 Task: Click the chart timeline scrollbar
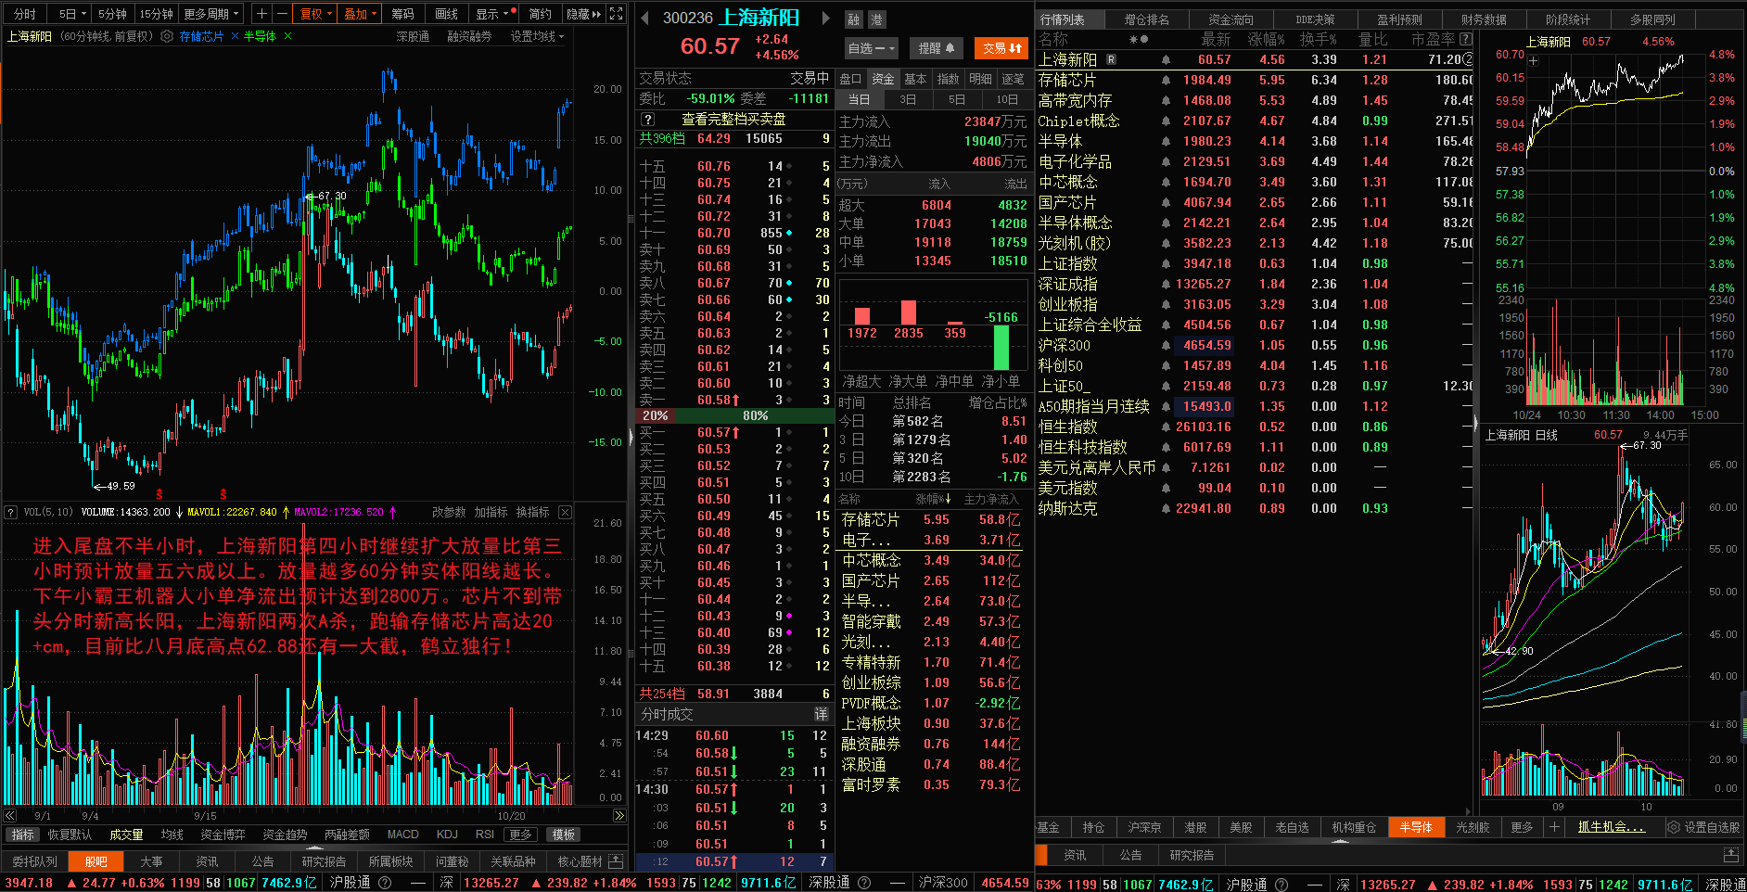coord(314,816)
